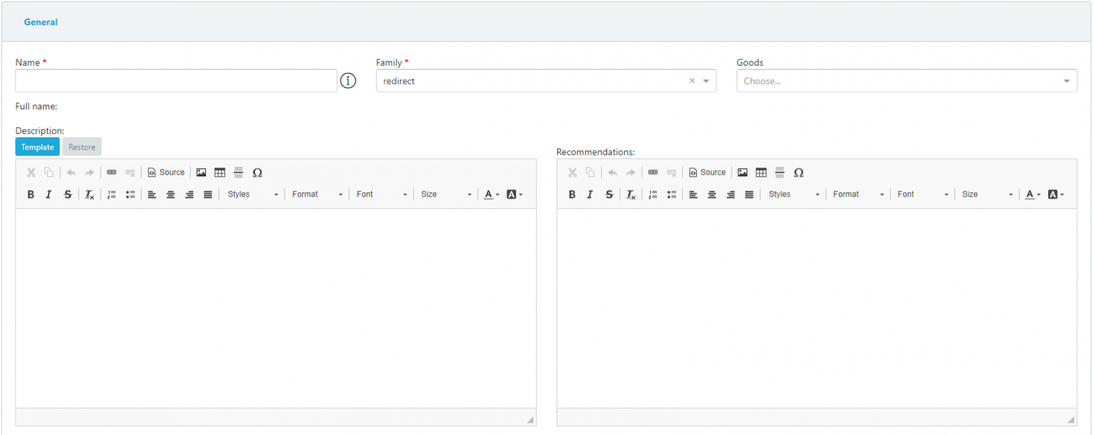Copy icon in Description editor toolbar
Image resolution: width=1094 pixels, height=435 pixels.
(x=49, y=173)
